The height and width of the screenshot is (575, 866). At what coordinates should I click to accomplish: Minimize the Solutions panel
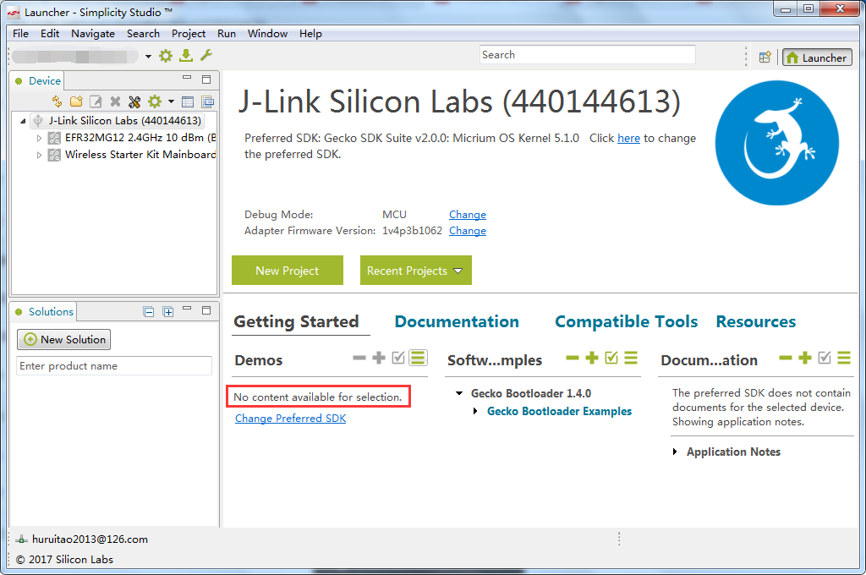tap(187, 309)
